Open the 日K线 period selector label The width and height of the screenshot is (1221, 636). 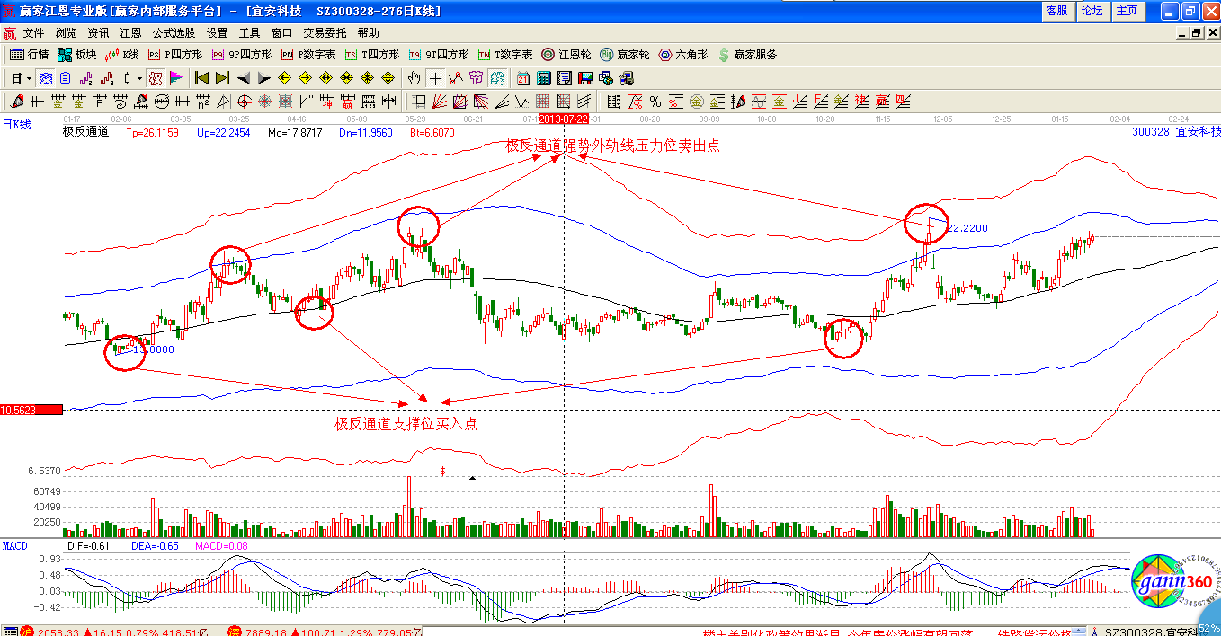[16, 125]
